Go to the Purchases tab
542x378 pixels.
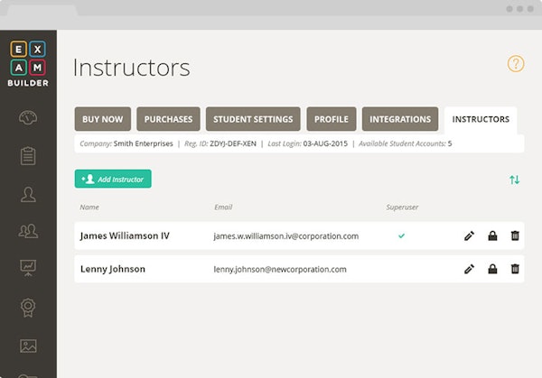click(168, 119)
